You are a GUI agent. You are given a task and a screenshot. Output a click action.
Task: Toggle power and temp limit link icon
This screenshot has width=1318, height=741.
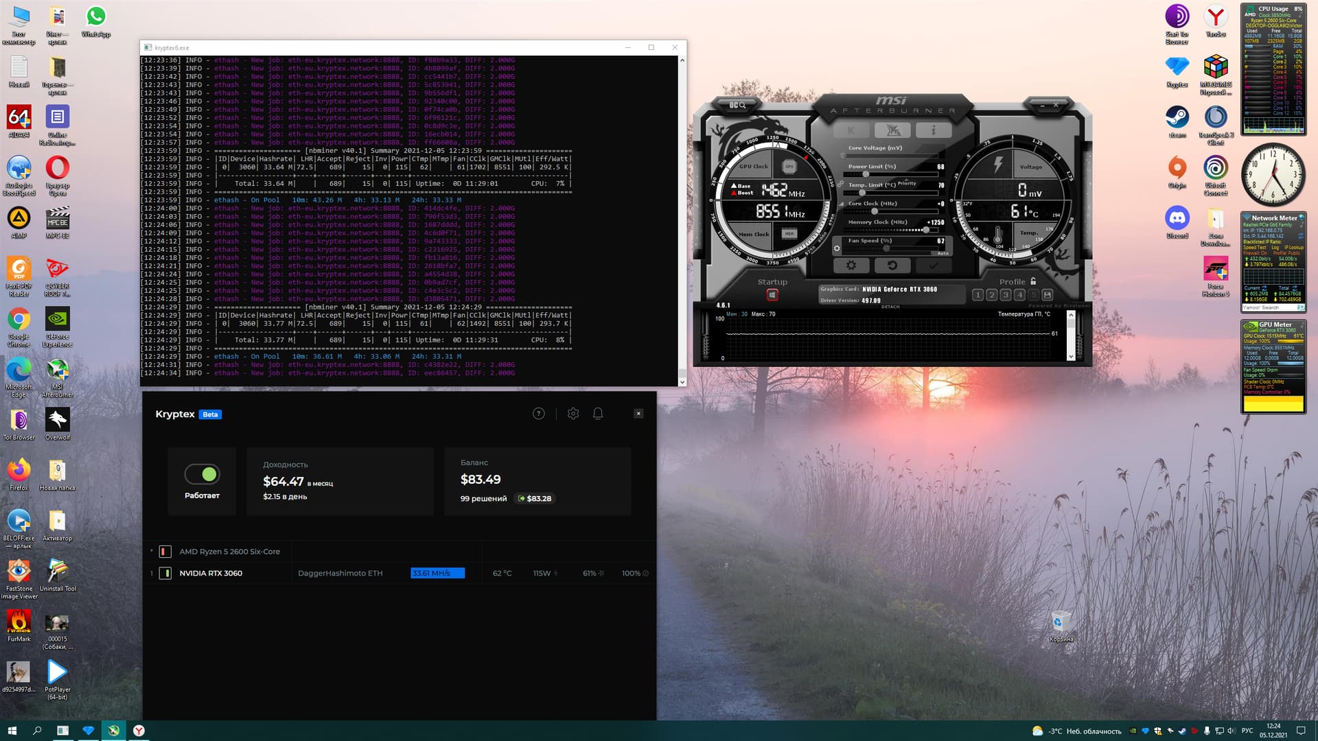[x=840, y=185]
